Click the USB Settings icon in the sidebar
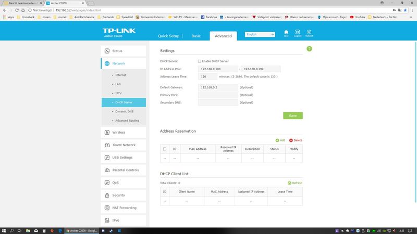This screenshot has width=417, height=234. coord(107,158)
